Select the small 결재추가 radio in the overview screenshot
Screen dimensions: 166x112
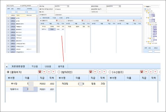coord(41,21)
